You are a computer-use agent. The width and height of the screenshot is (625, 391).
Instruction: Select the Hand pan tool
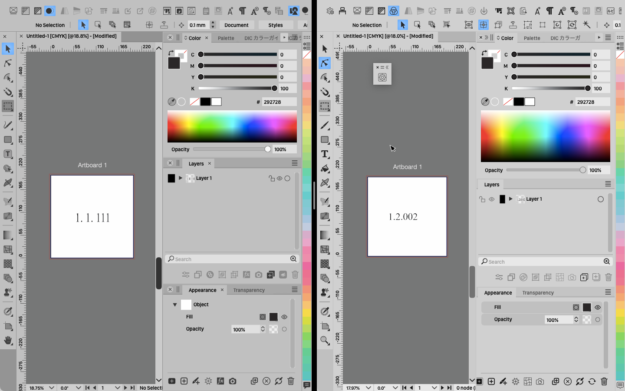click(x=8, y=340)
